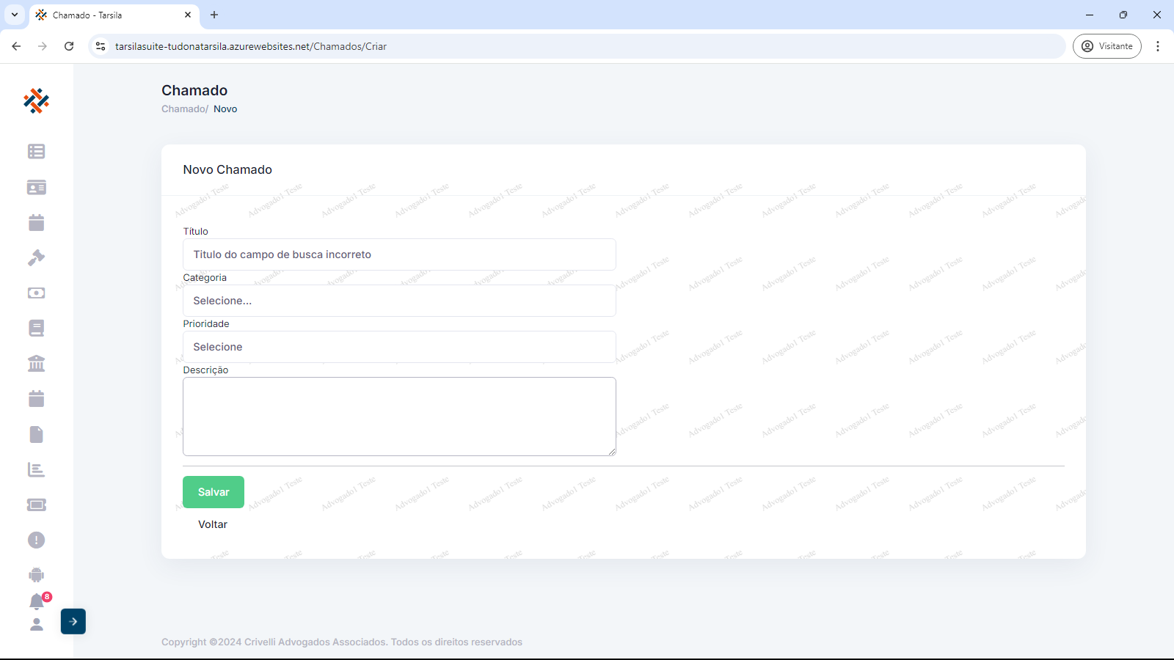This screenshot has height=660, width=1174.
Task: Click the ID card icon in sidebar
Action: (x=36, y=187)
